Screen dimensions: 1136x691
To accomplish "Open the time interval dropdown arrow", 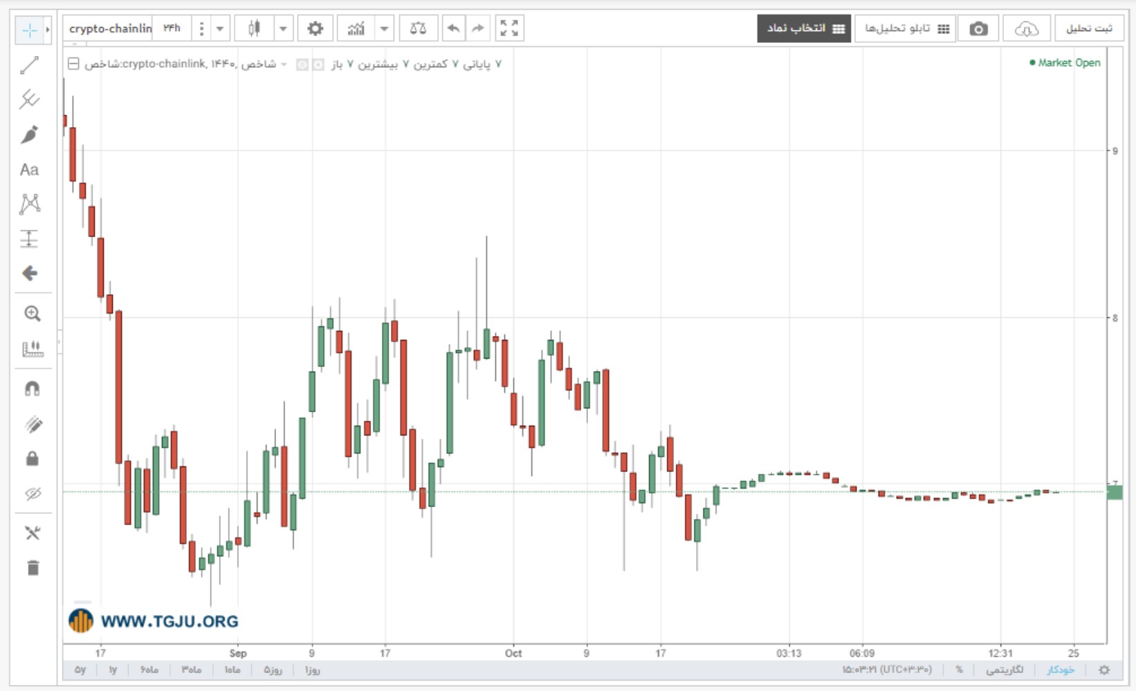I will pos(220,28).
